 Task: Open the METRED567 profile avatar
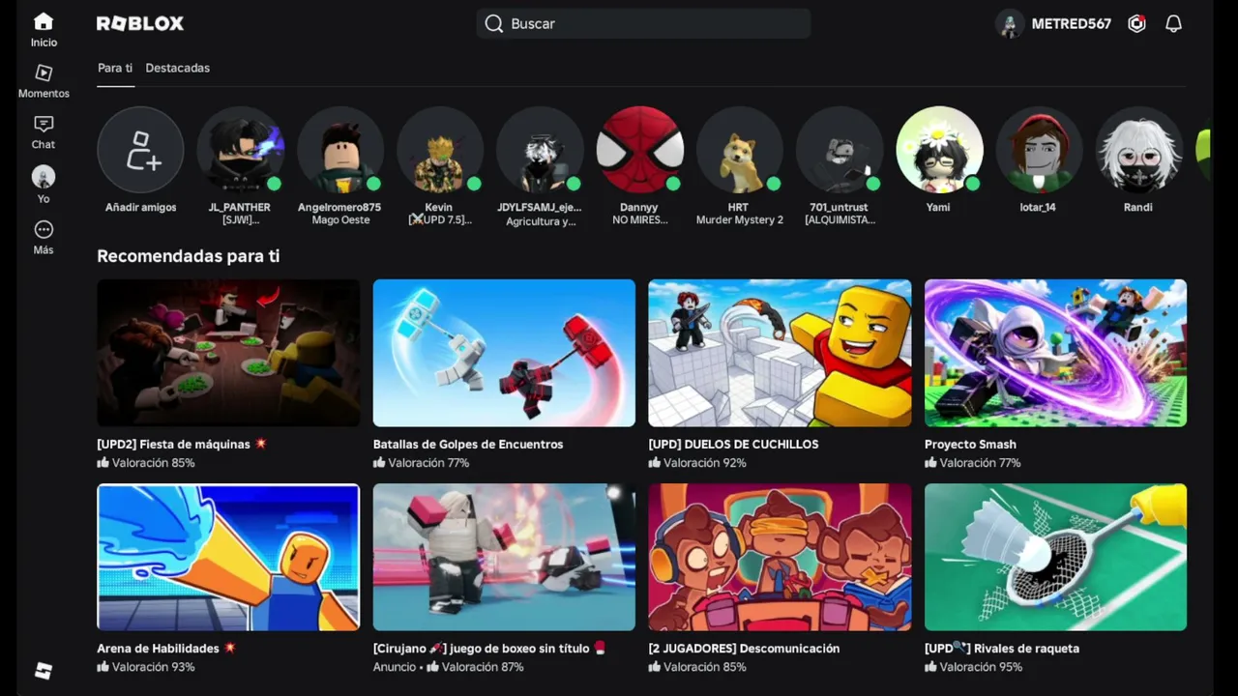coord(1010,23)
